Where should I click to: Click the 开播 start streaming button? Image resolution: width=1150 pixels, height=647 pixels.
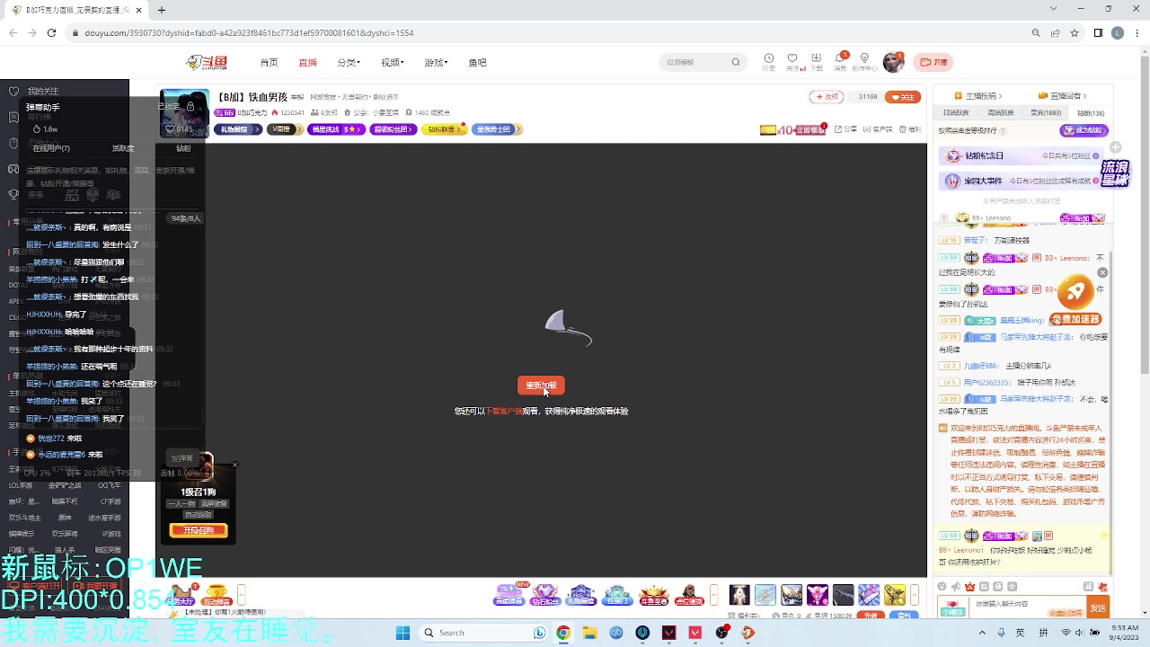click(x=934, y=62)
